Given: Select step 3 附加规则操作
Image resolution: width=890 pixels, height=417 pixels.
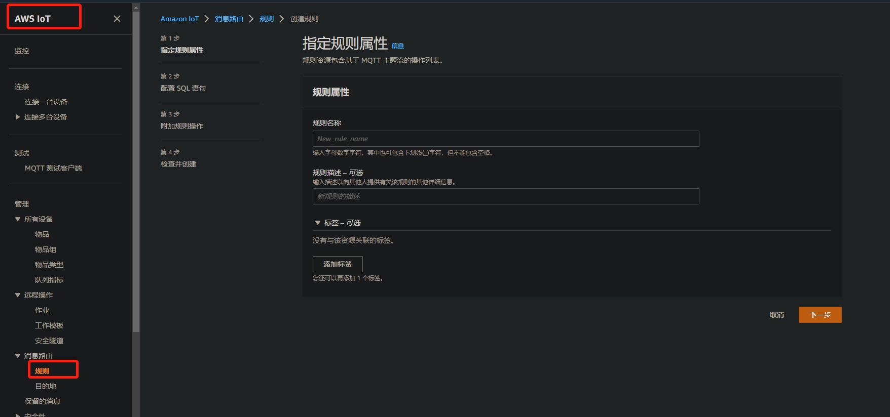Looking at the screenshot, I should [x=182, y=126].
